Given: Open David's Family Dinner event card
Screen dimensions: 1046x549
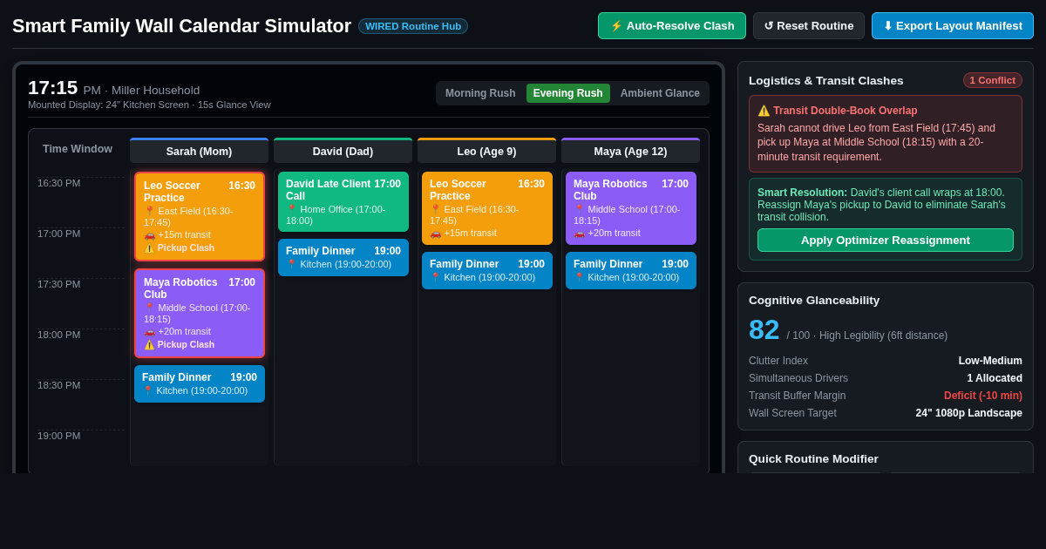Looking at the screenshot, I should click(x=343, y=257).
